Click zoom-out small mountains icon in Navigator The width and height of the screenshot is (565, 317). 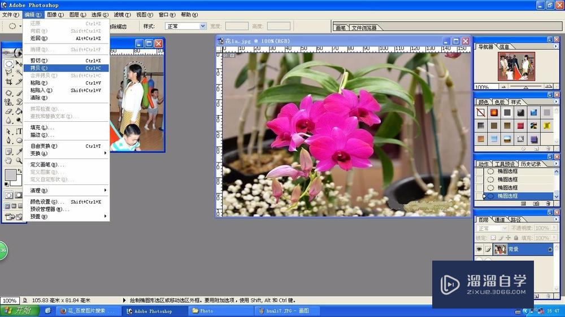point(503,86)
